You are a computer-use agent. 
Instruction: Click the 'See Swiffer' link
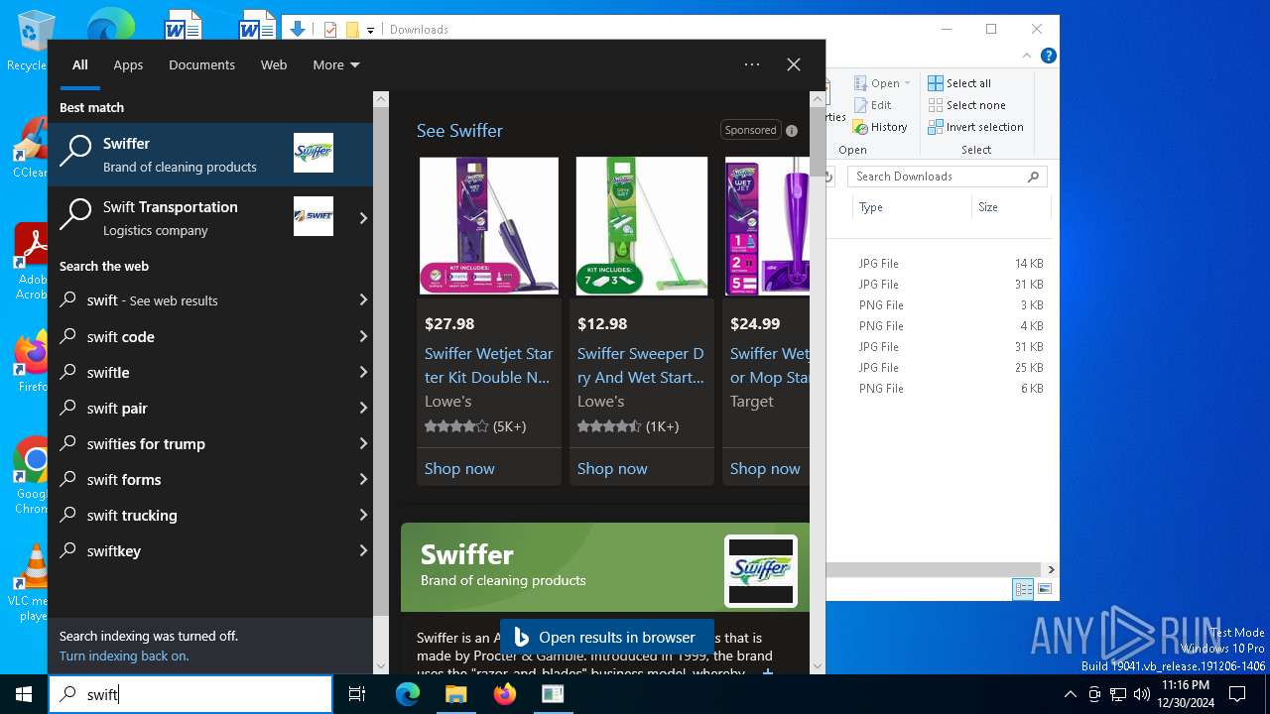coord(459,131)
